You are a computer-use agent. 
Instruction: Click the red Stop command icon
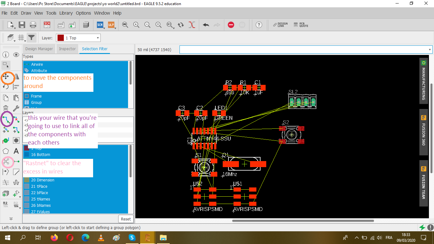(231, 25)
